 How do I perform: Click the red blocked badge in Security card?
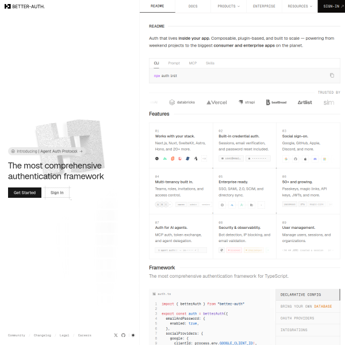[x=234, y=250]
